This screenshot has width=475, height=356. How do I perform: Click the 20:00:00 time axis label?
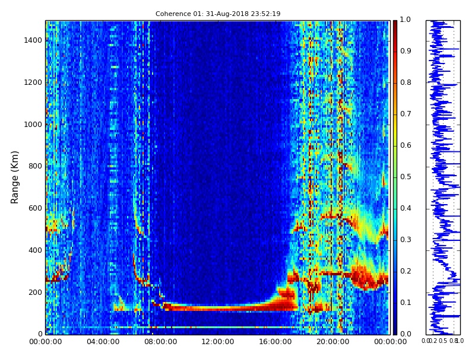point(333,342)
